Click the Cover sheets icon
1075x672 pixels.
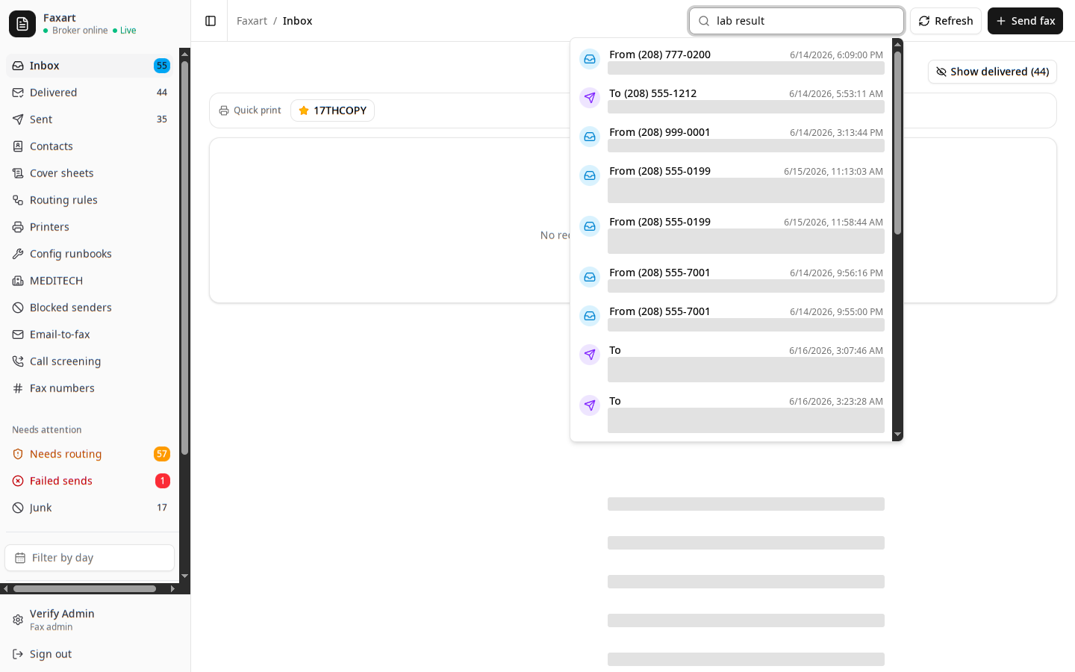click(18, 173)
